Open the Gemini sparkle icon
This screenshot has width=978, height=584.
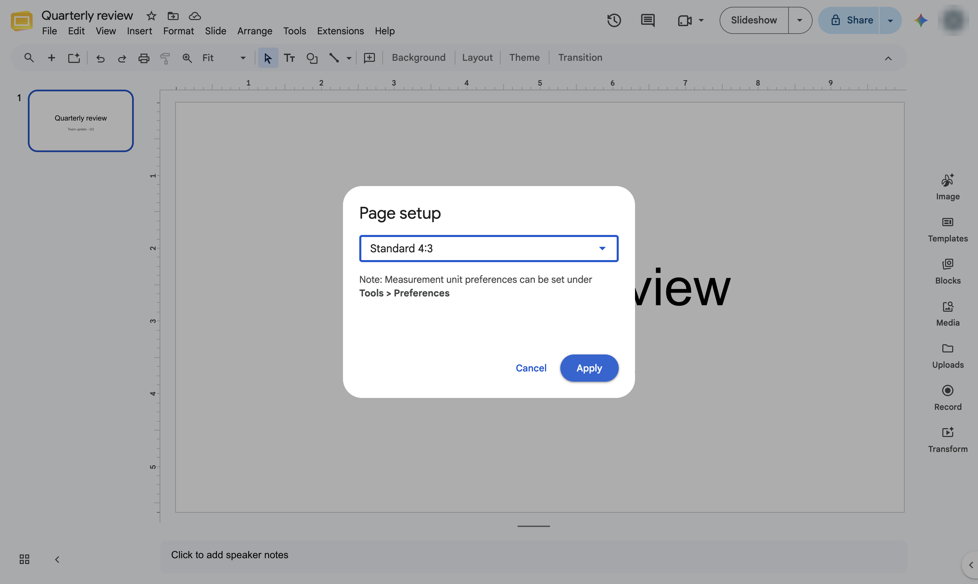921,20
